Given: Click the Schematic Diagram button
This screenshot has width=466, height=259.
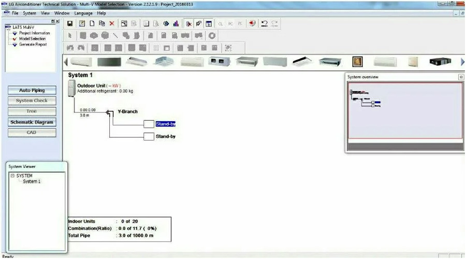Looking at the screenshot, I should 32,122.
